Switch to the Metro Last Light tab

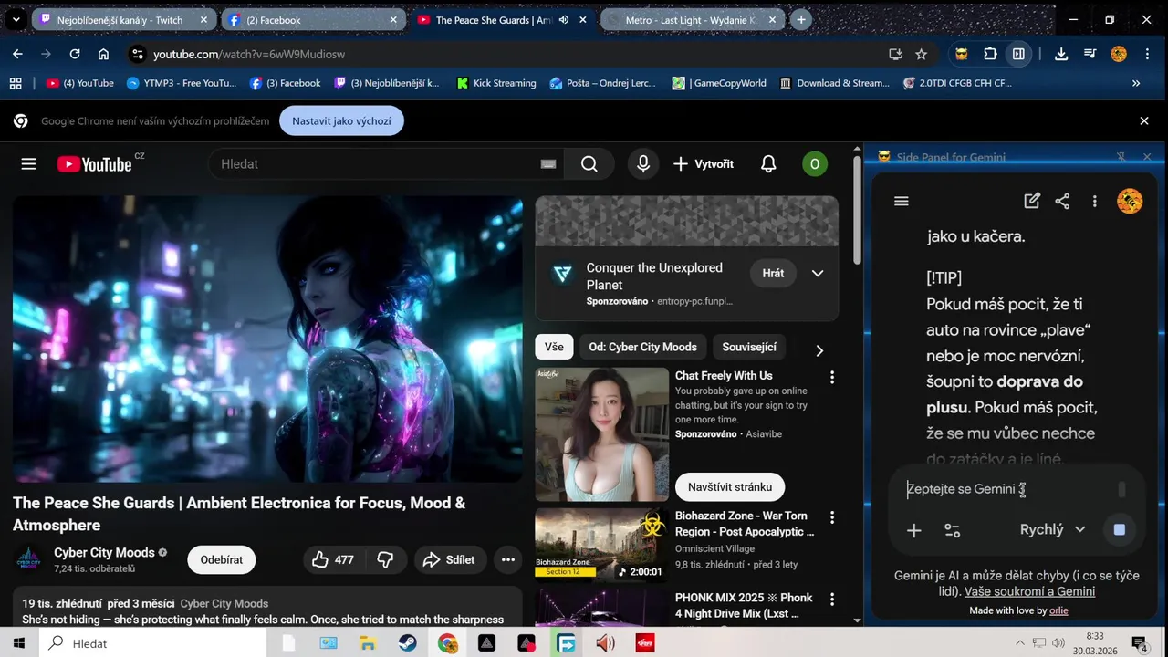pos(693,20)
